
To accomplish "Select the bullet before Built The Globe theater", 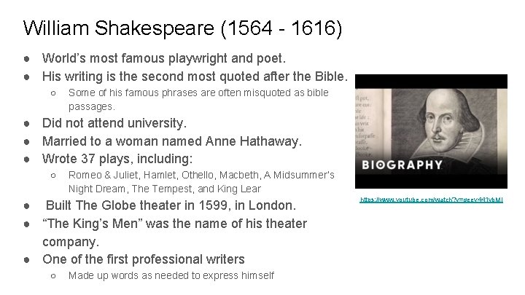I will click(27, 206).
